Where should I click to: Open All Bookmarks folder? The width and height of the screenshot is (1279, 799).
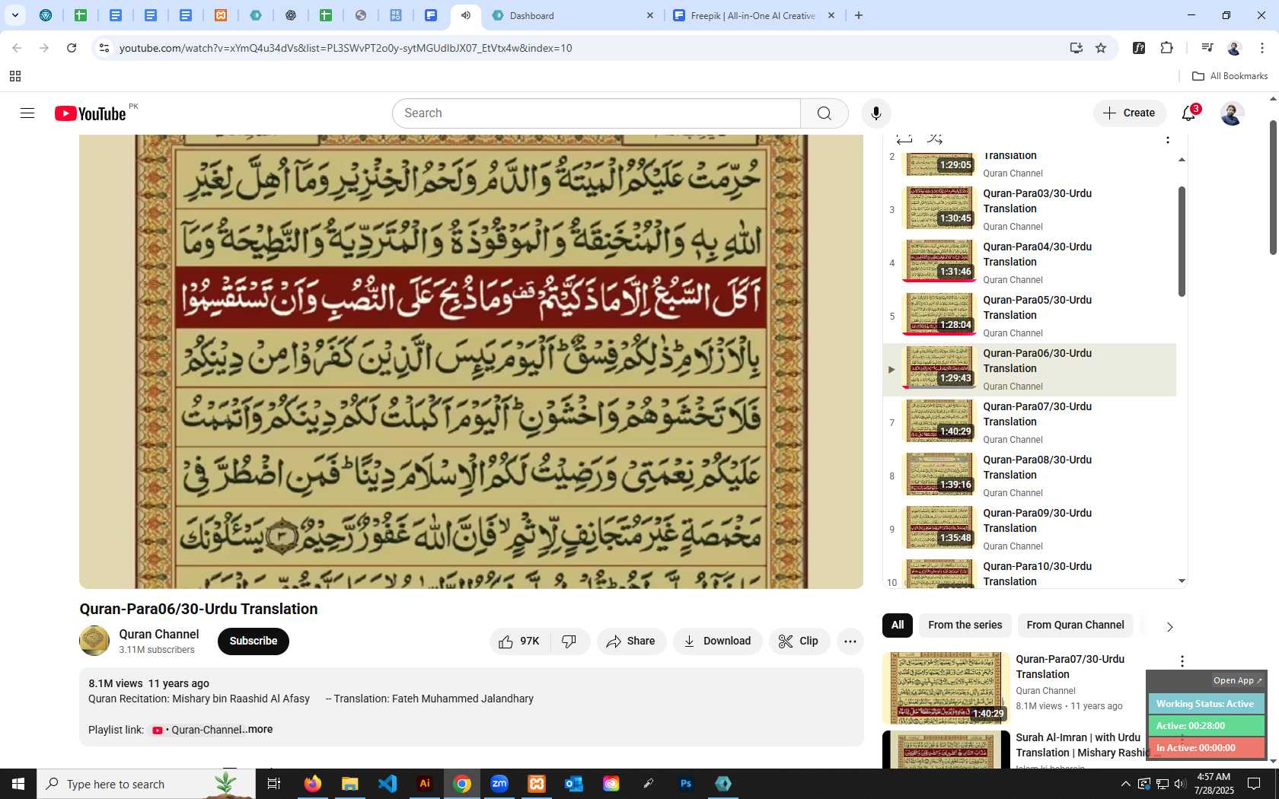tap(1230, 76)
